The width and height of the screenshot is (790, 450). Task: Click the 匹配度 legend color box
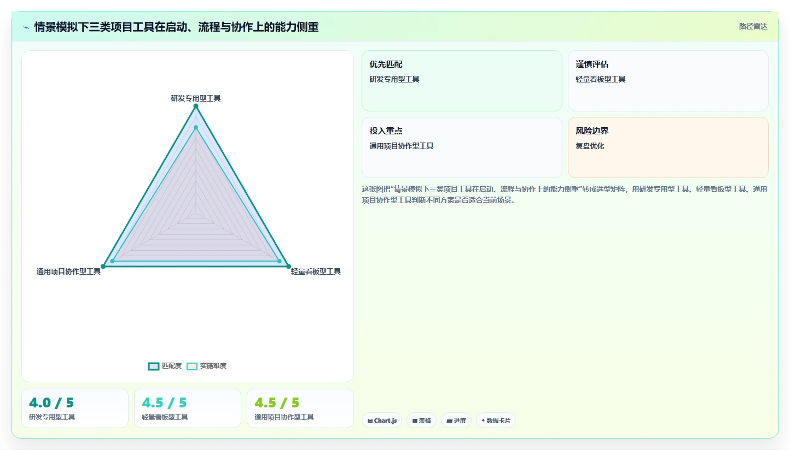[154, 366]
